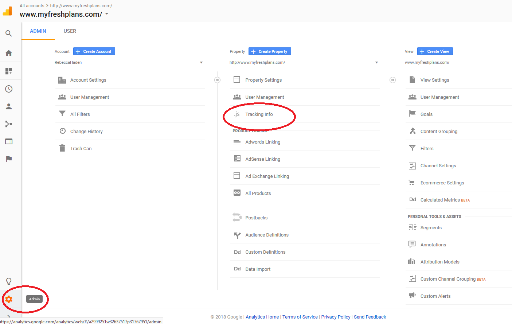Open the Privacy Policy link
Viewport: 512px width, 324px height.
pos(336,317)
